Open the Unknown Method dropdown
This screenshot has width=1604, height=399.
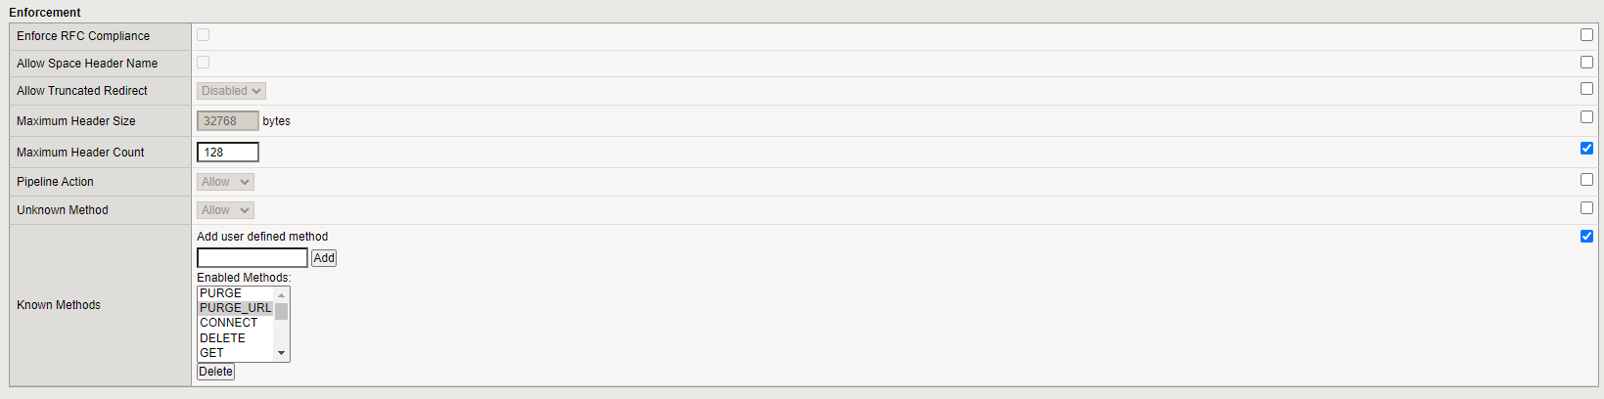[225, 210]
